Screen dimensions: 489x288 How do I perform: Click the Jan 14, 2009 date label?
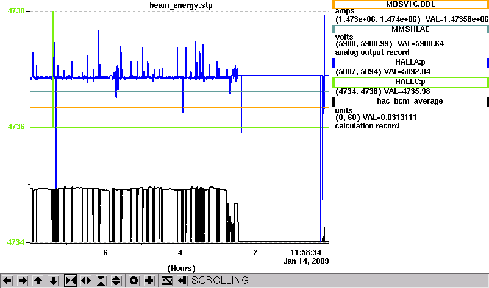[x=306, y=261]
